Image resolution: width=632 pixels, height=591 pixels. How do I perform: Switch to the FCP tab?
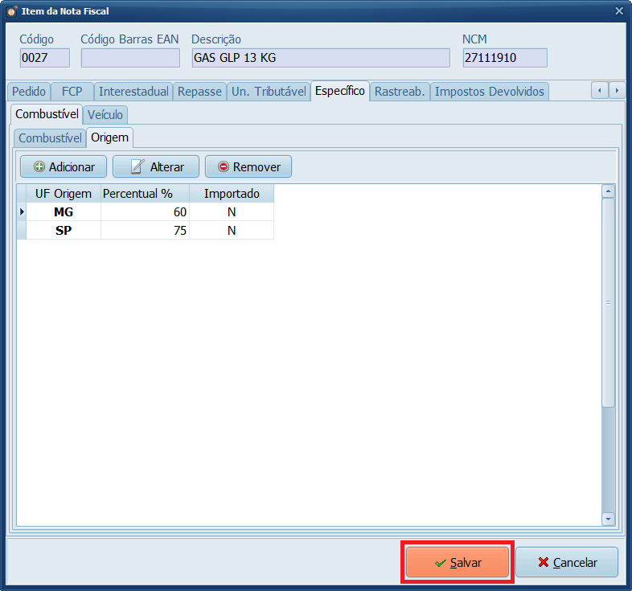pos(72,91)
